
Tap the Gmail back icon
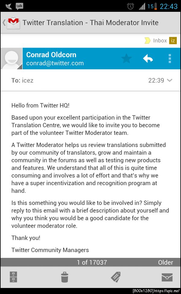pyautogui.click(x=11, y=23)
